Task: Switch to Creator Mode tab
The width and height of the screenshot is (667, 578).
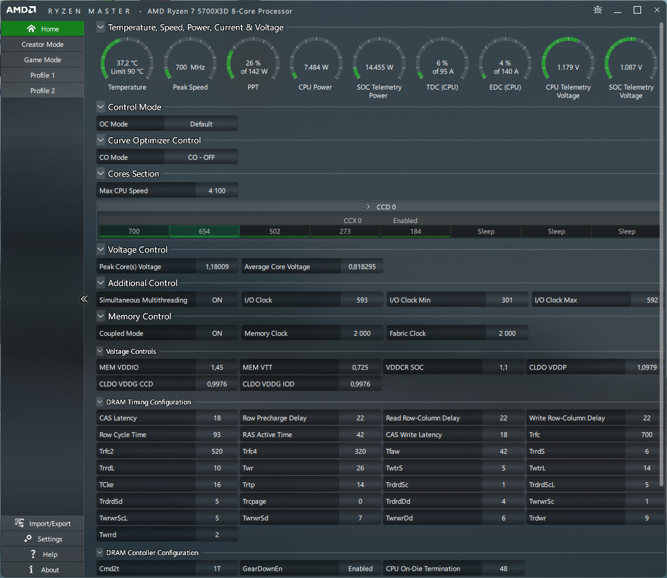Action: tap(43, 44)
